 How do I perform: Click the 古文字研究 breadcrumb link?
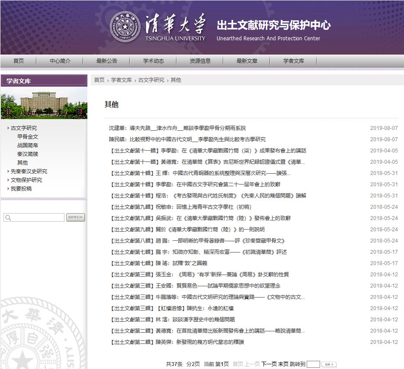[x=151, y=80]
